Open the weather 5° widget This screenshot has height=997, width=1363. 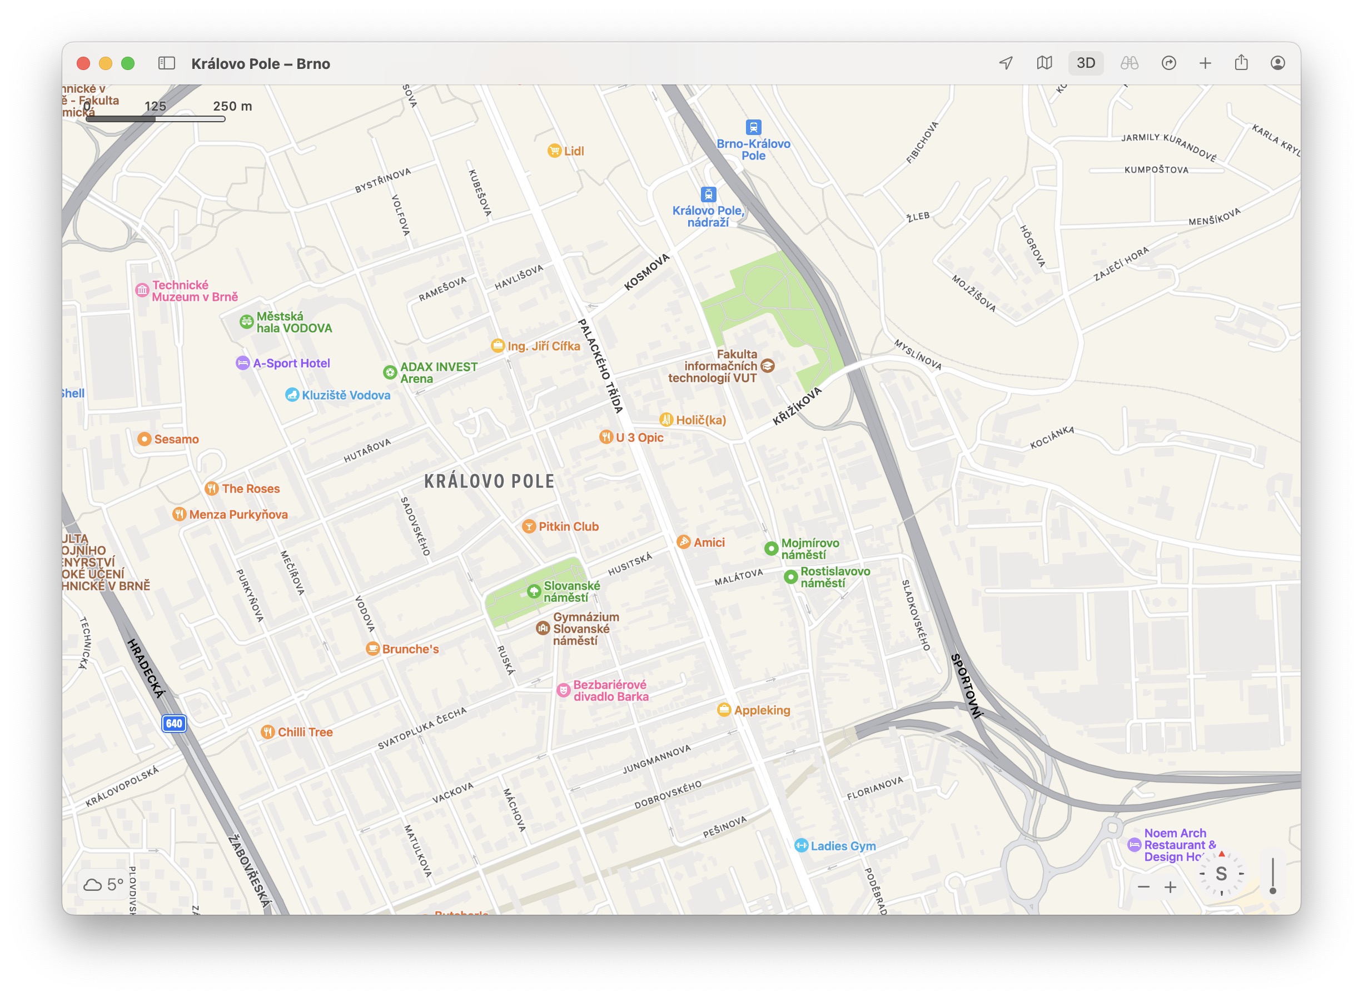103,885
